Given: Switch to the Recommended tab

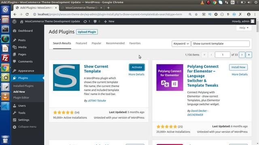Looking at the screenshot, I should (x=115, y=43).
